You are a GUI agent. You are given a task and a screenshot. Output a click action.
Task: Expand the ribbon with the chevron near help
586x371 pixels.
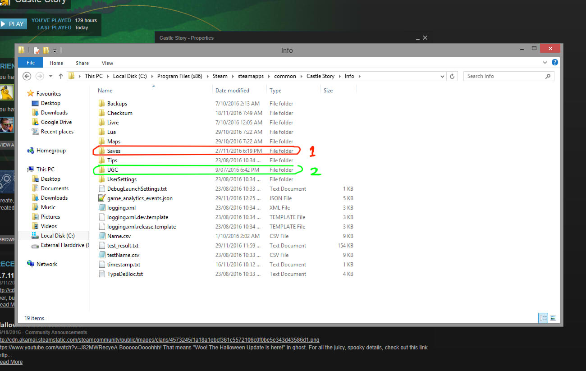coord(545,63)
